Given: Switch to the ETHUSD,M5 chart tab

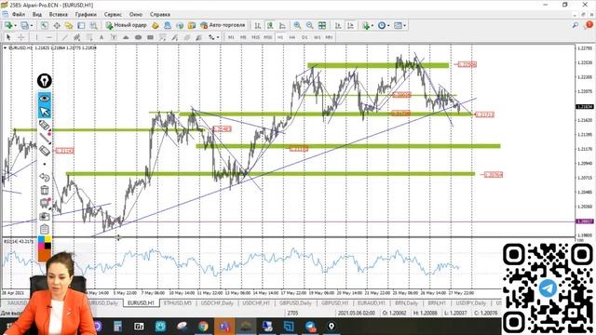Looking at the screenshot, I should (x=178, y=303).
